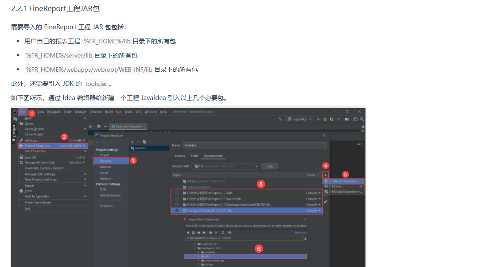Click the refresh icon in Attach dialog toolbar
This screenshot has width=478, height=267.
[x=223, y=232]
